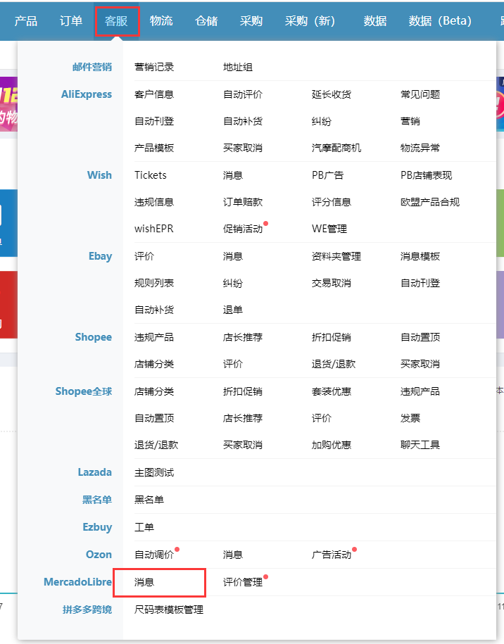Open 违规产品 in Shopee section

pyautogui.click(x=154, y=337)
